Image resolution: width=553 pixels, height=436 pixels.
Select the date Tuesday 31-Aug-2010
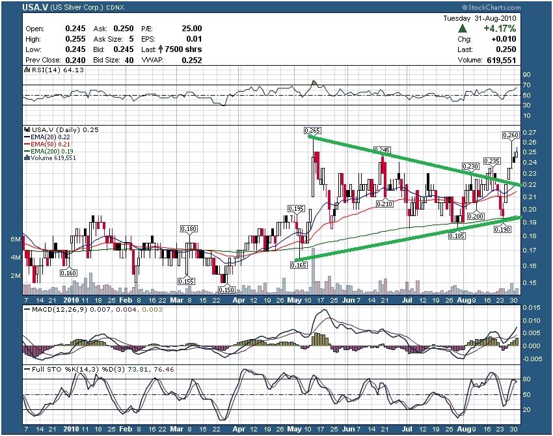click(x=479, y=18)
